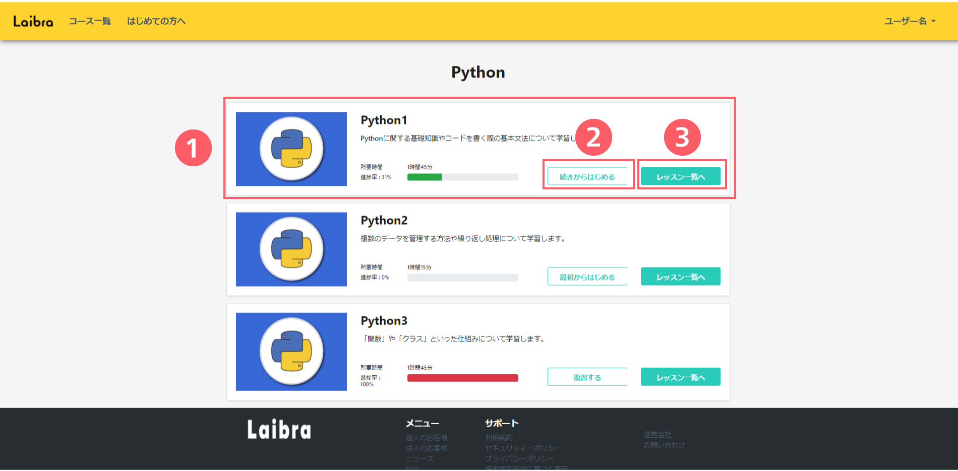Open the Python3 レッスン一覧へ button
Viewport: 958px width, 471px height.
[x=680, y=377]
